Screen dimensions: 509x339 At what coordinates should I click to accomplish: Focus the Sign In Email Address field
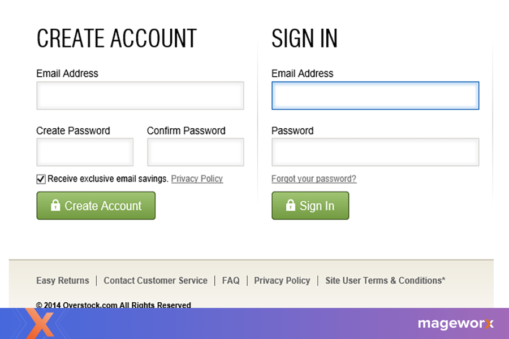click(x=375, y=96)
